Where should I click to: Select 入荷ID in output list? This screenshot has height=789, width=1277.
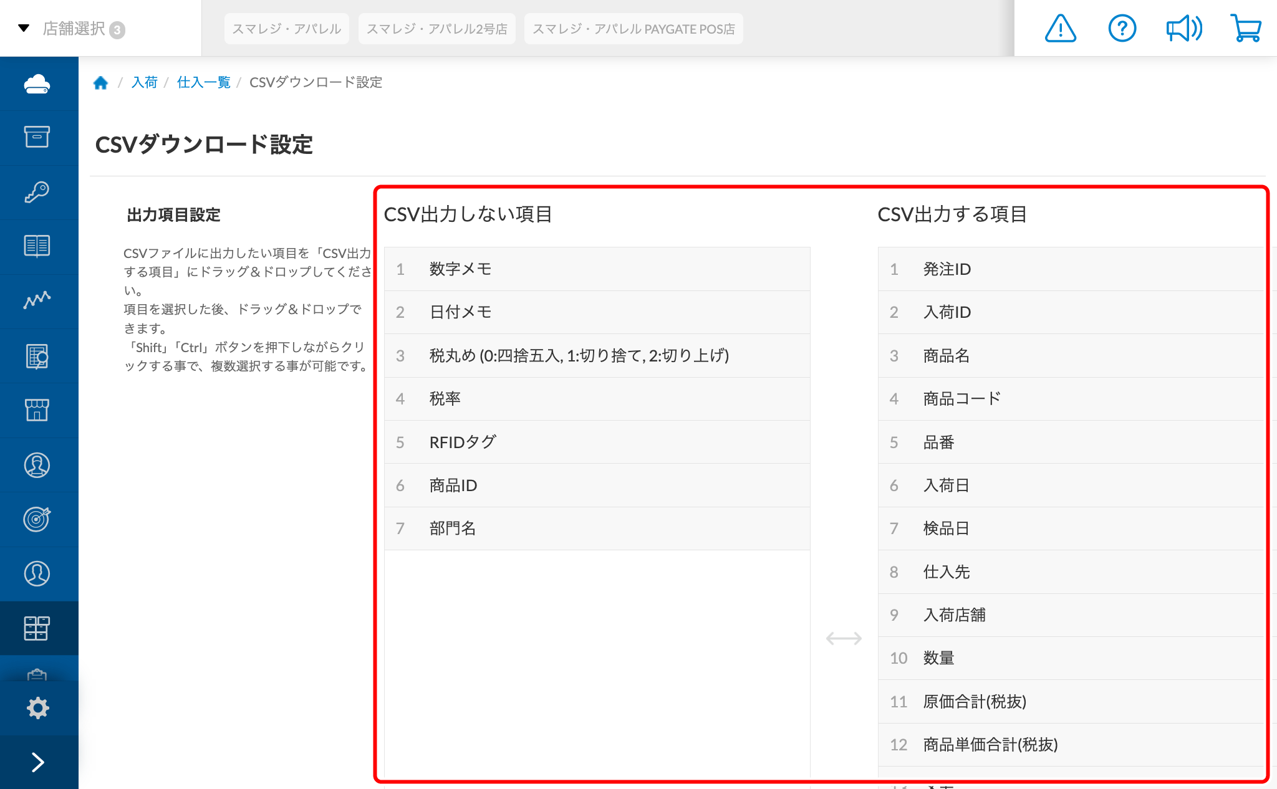pyautogui.click(x=1071, y=312)
